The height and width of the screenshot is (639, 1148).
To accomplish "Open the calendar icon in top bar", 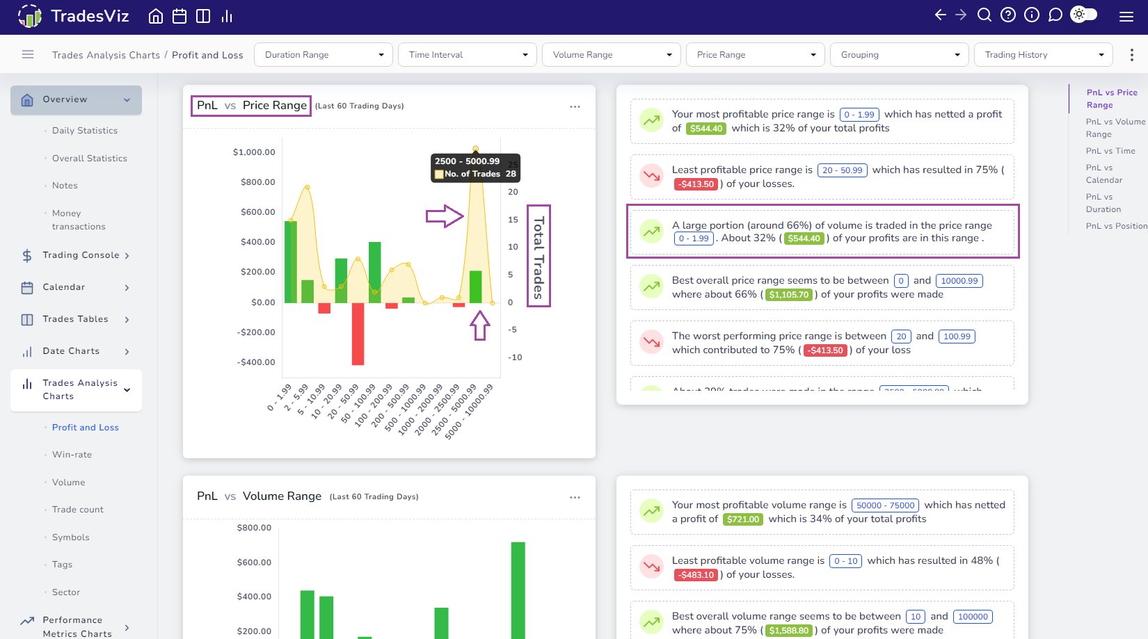I will 180,16.
